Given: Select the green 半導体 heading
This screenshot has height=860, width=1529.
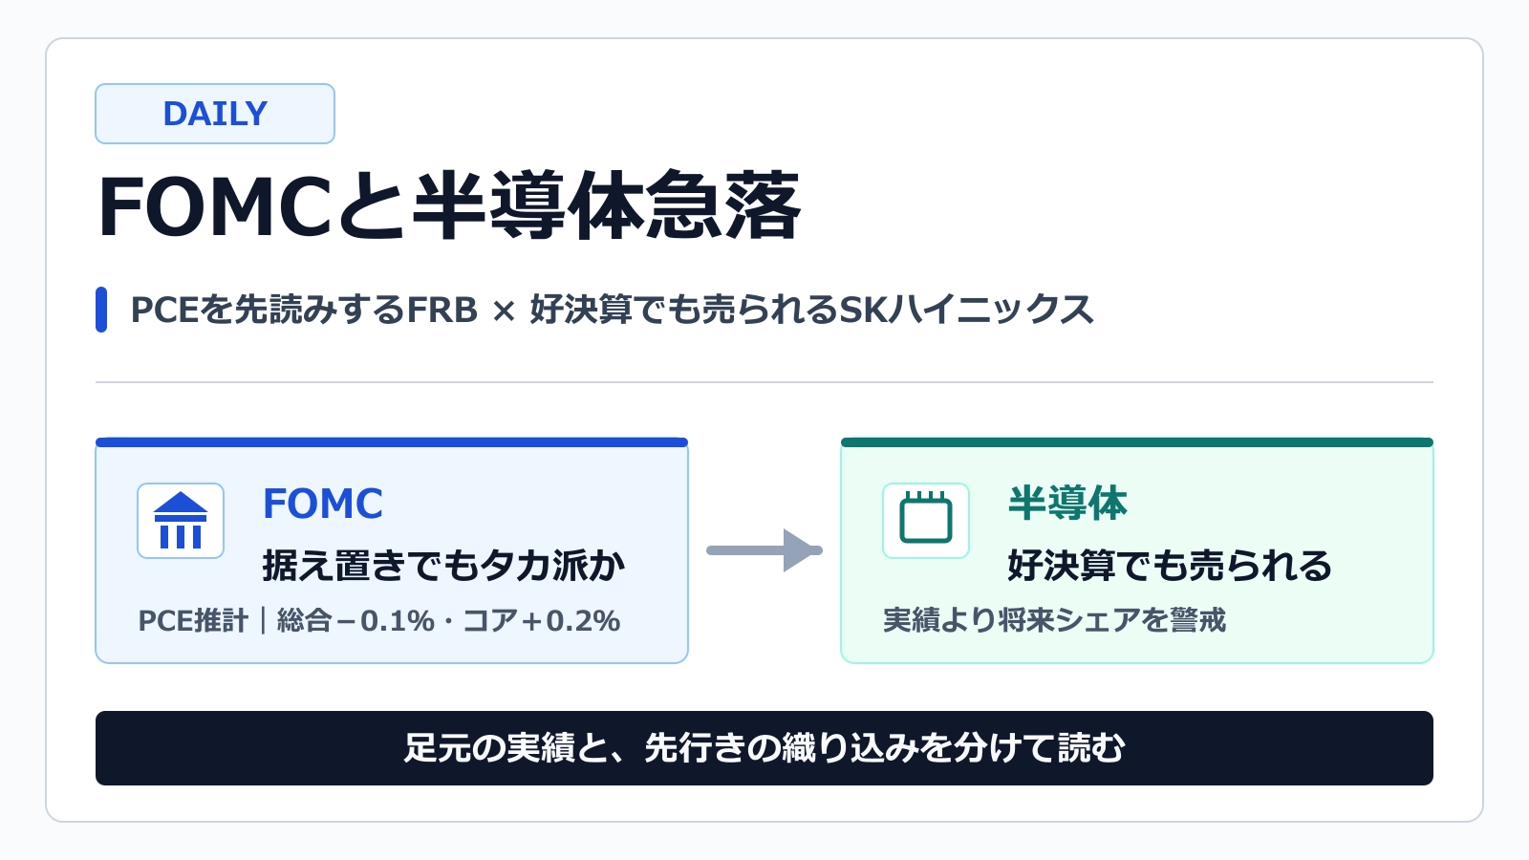Looking at the screenshot, I should click(1067, 504).
